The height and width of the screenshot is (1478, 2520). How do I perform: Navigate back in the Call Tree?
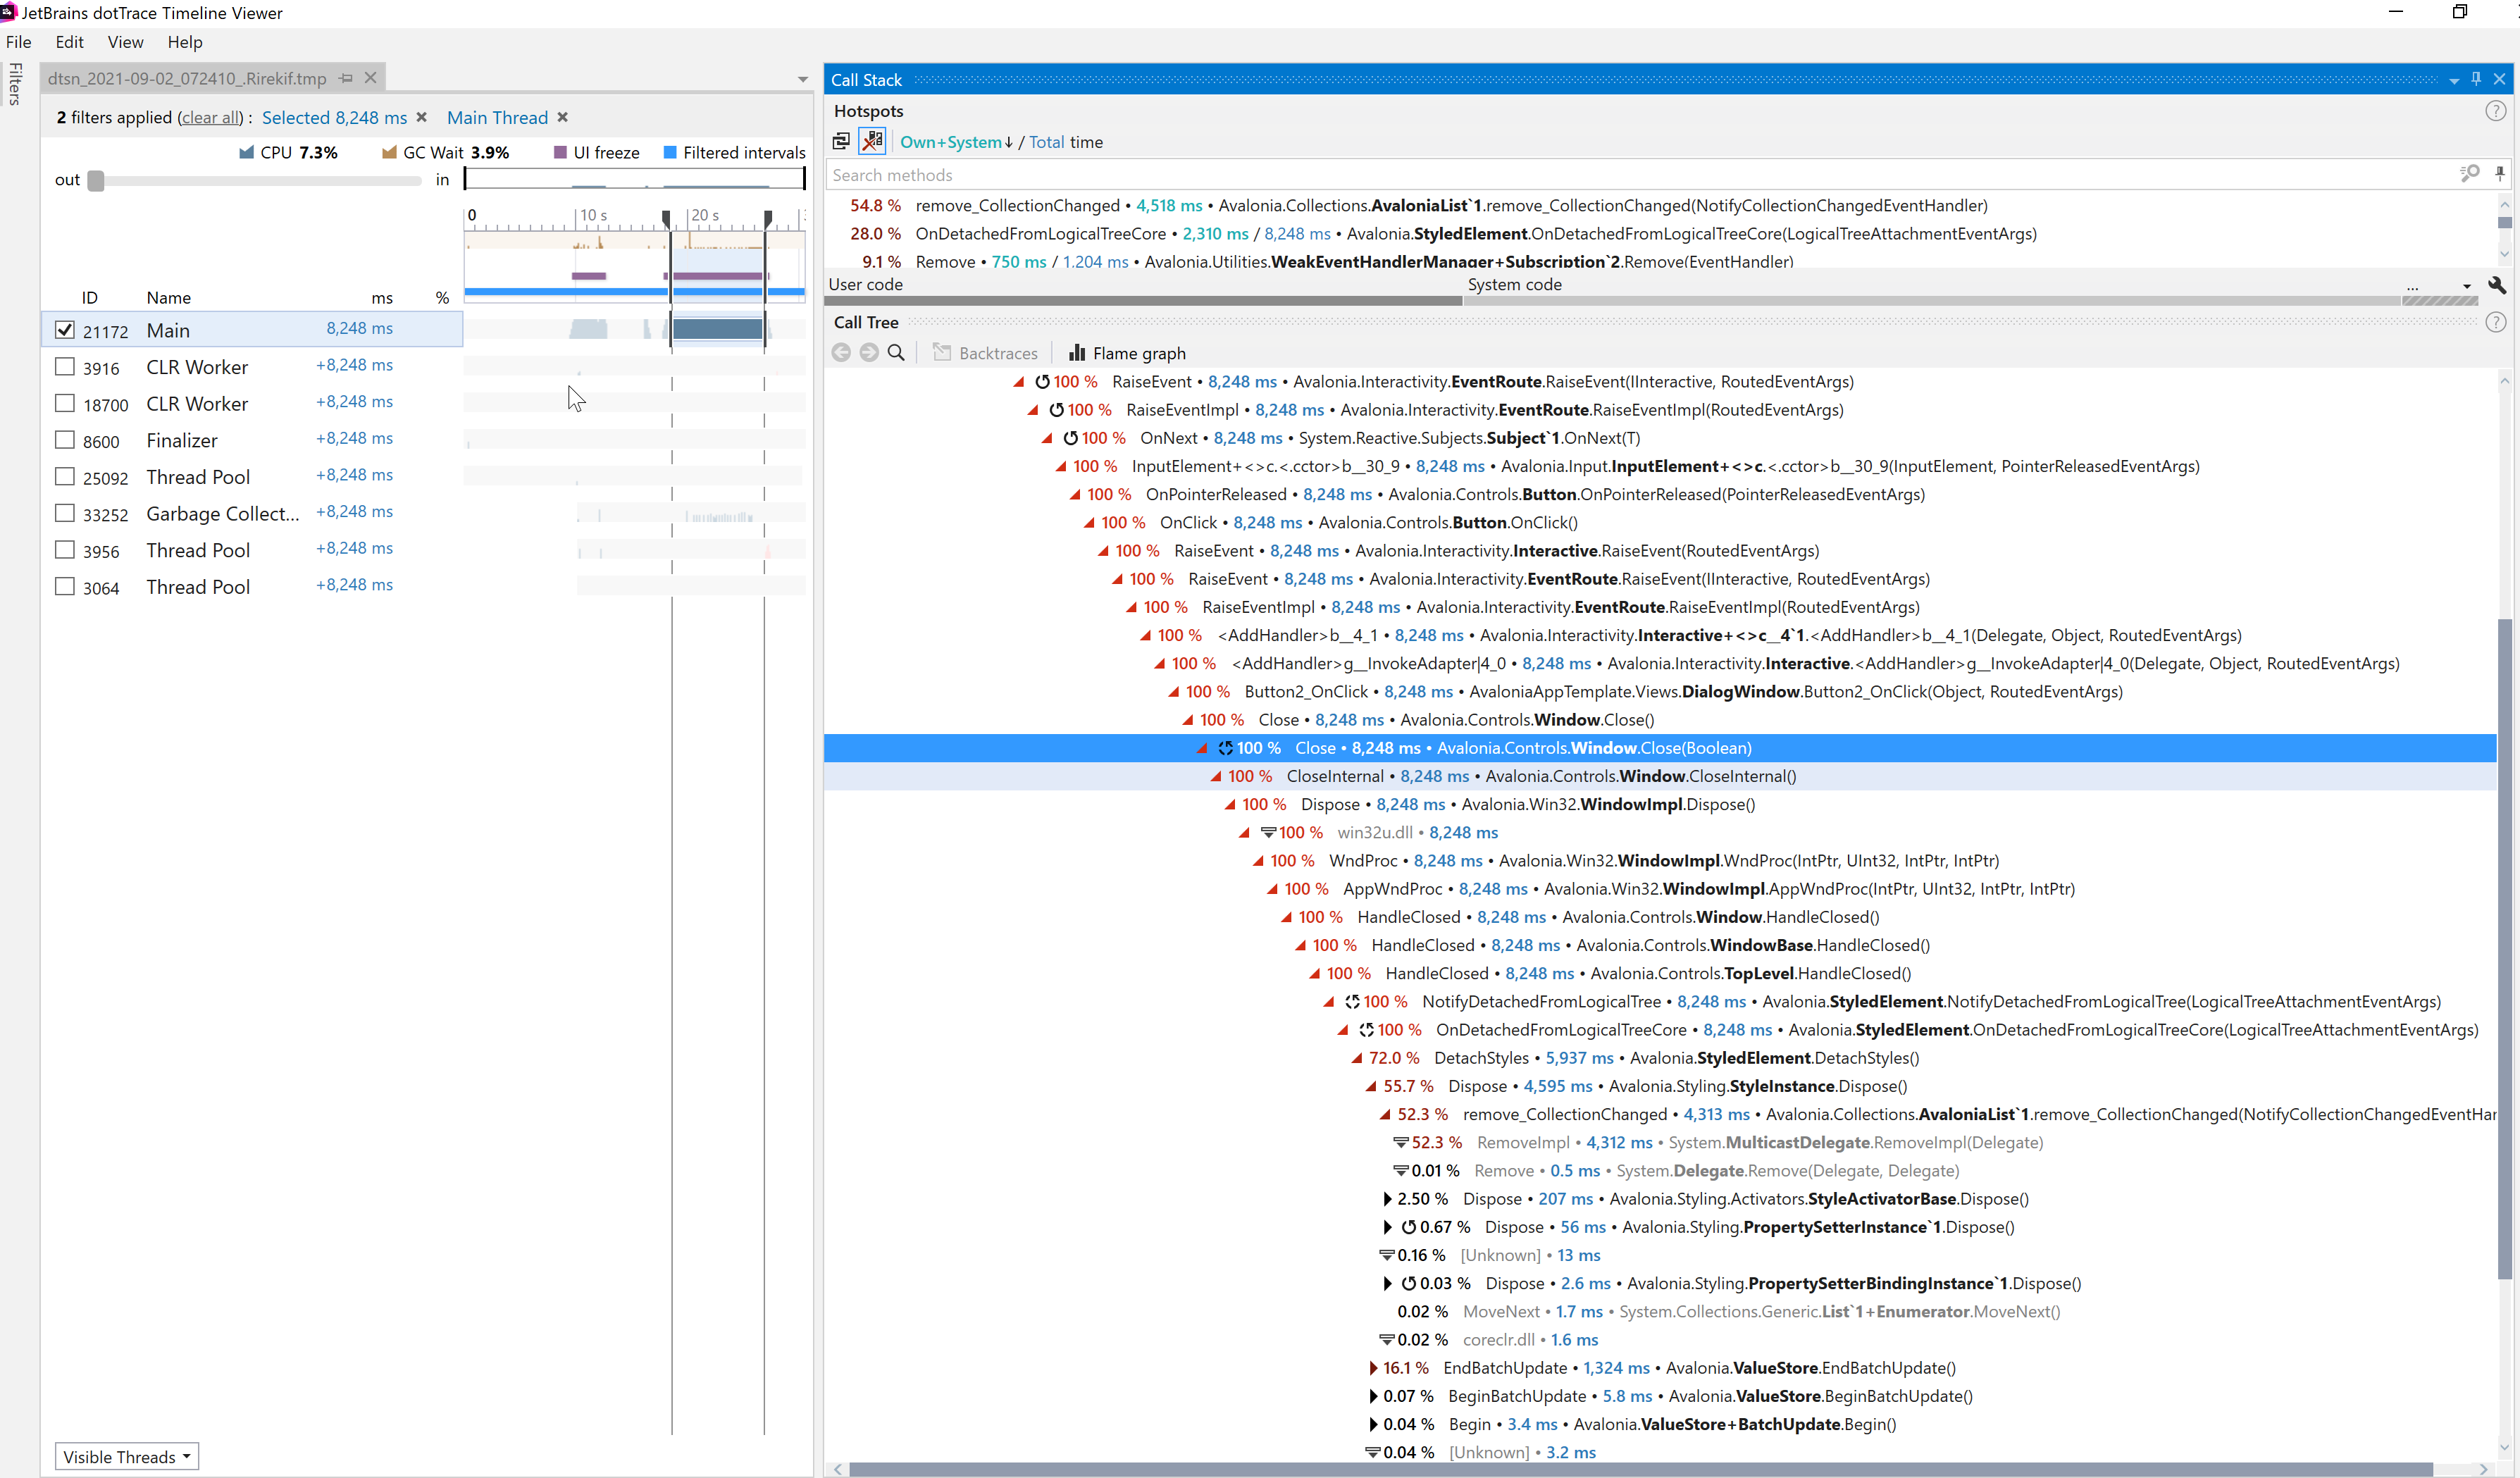841,353
